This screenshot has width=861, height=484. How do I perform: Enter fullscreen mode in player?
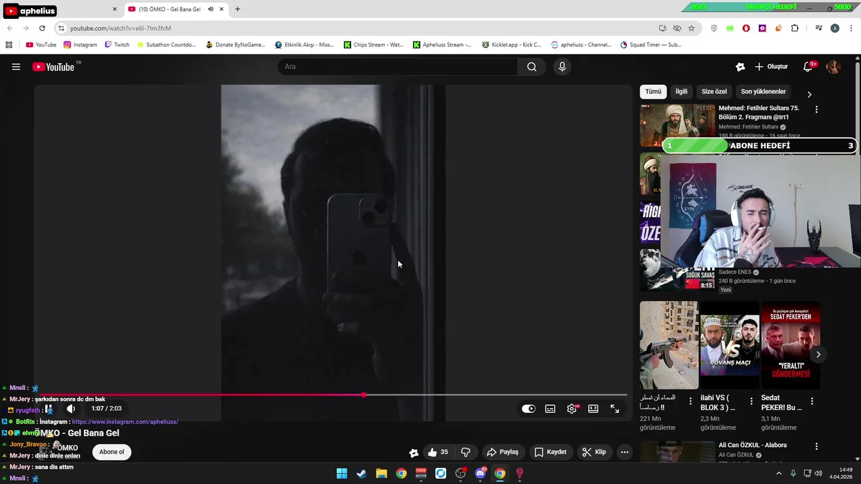point(615,409)
